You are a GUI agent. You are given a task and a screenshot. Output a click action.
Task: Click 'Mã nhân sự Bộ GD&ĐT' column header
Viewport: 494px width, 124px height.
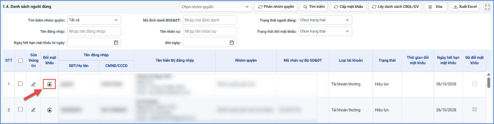coord(303,61)
